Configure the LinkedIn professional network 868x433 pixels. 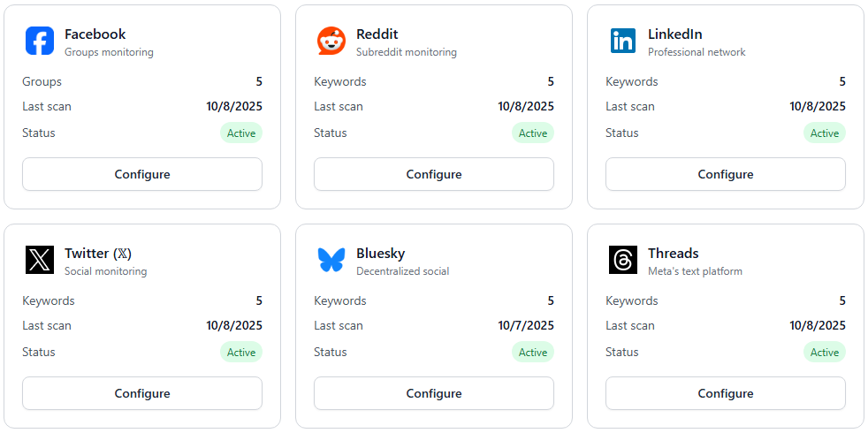tap(726, 174)
